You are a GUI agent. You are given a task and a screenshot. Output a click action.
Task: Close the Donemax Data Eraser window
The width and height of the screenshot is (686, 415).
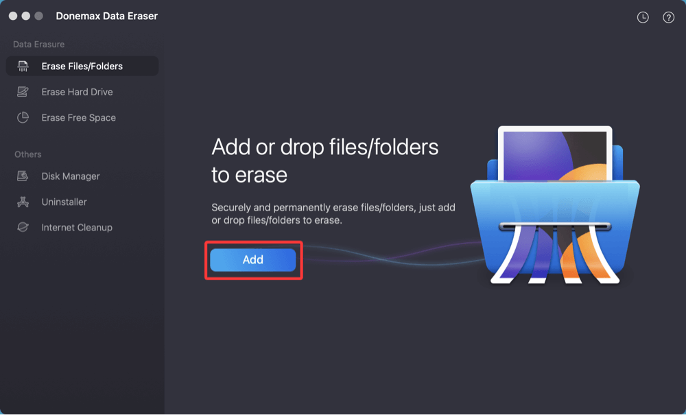coord(13,16)
